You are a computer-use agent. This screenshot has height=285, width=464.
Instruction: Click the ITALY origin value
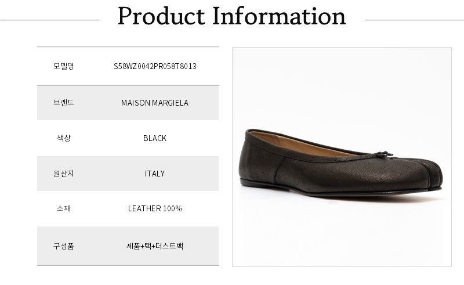(155, 174)
